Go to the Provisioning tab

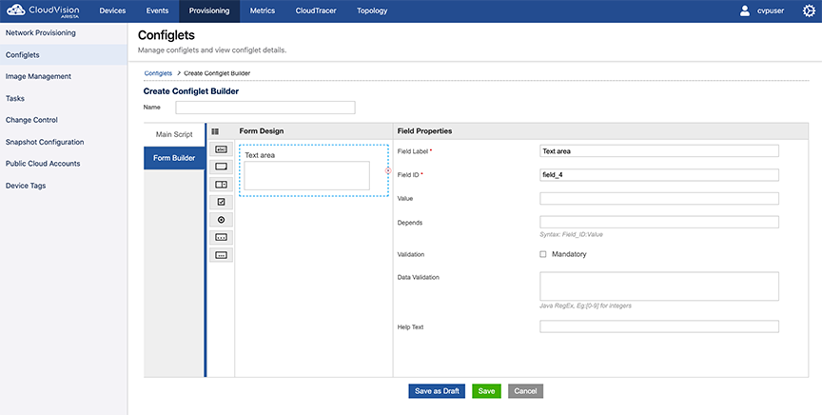tap(209, 10)
